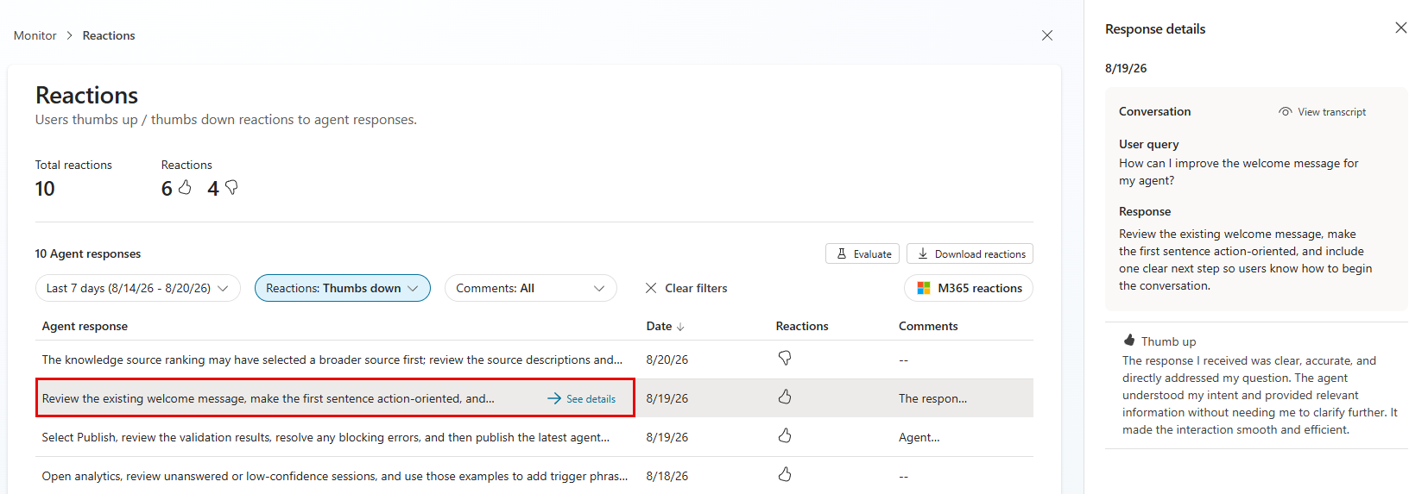Click thumbs up icon in welcome message row

pyautogui.click(x=785, y=397)
